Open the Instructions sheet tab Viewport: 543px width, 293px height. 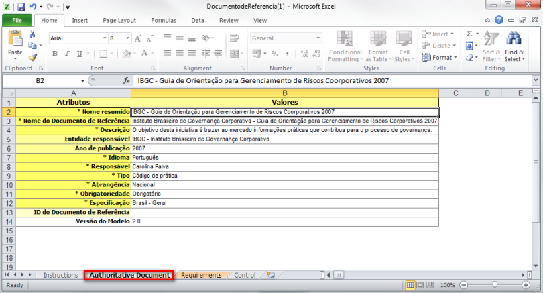coord(60,275)
